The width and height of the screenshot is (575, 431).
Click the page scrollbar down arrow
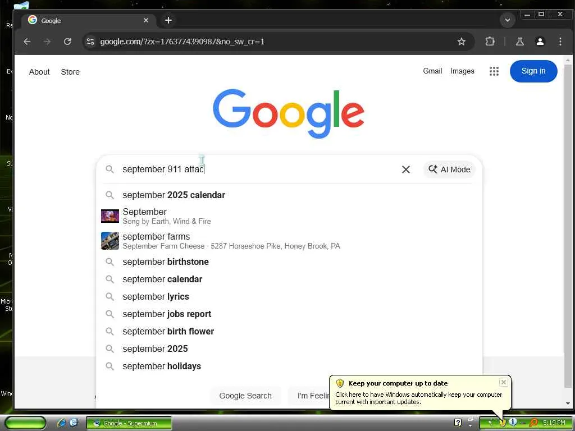(x=568, y=404)
